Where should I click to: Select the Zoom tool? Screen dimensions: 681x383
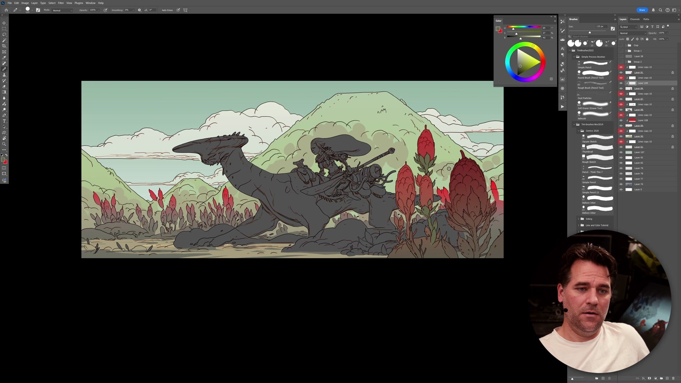pyautogui.click(x=4, y=144)
